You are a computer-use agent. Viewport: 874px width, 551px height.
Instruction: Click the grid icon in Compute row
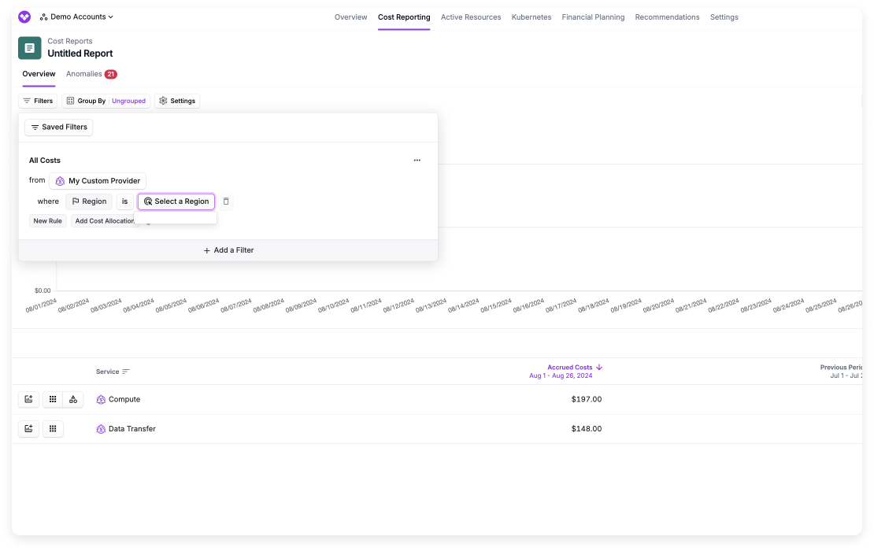(x=53, y=399)
